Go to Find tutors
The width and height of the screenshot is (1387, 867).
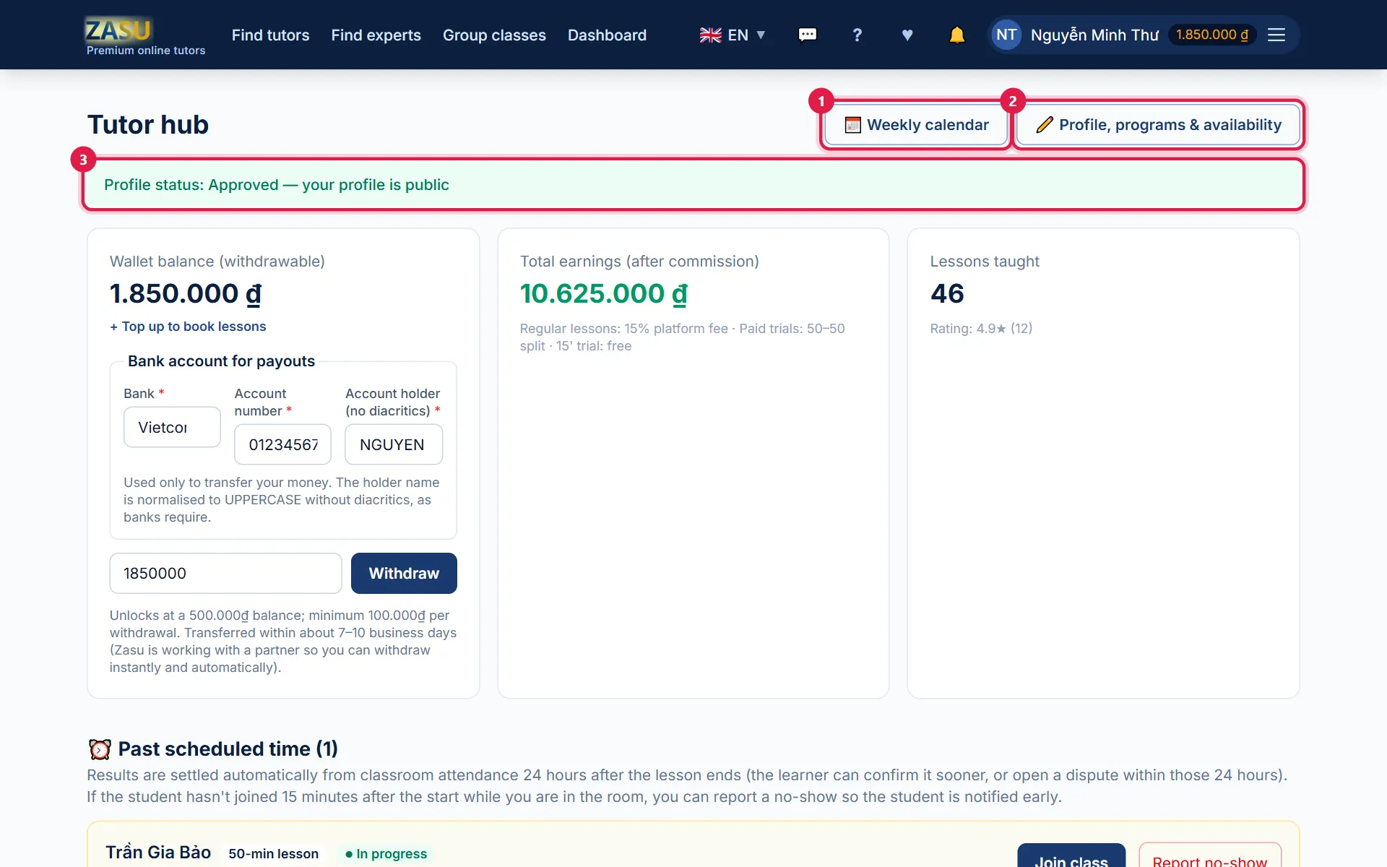[270, 35]
